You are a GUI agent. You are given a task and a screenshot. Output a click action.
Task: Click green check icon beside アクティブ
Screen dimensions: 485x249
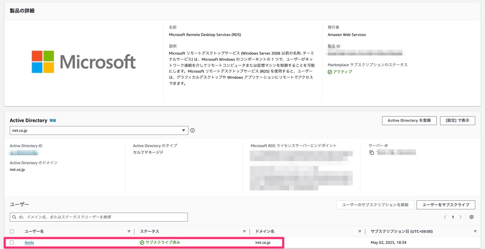[330, 72]
